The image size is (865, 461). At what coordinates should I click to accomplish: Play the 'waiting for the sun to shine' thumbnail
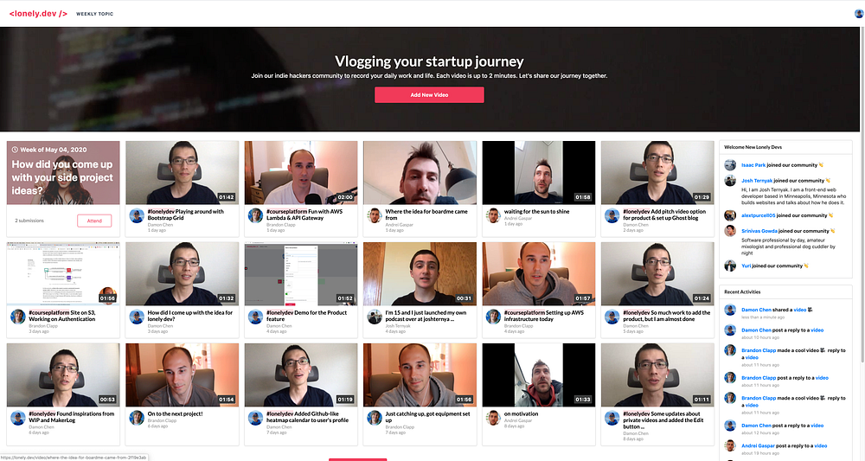538,172
